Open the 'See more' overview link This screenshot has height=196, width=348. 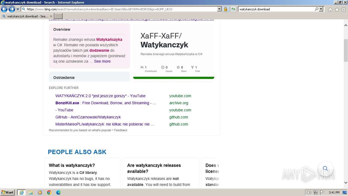(102, 61)
